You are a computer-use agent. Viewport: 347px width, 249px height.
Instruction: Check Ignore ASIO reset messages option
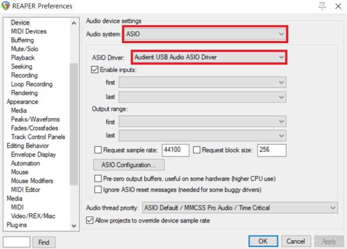98,190
